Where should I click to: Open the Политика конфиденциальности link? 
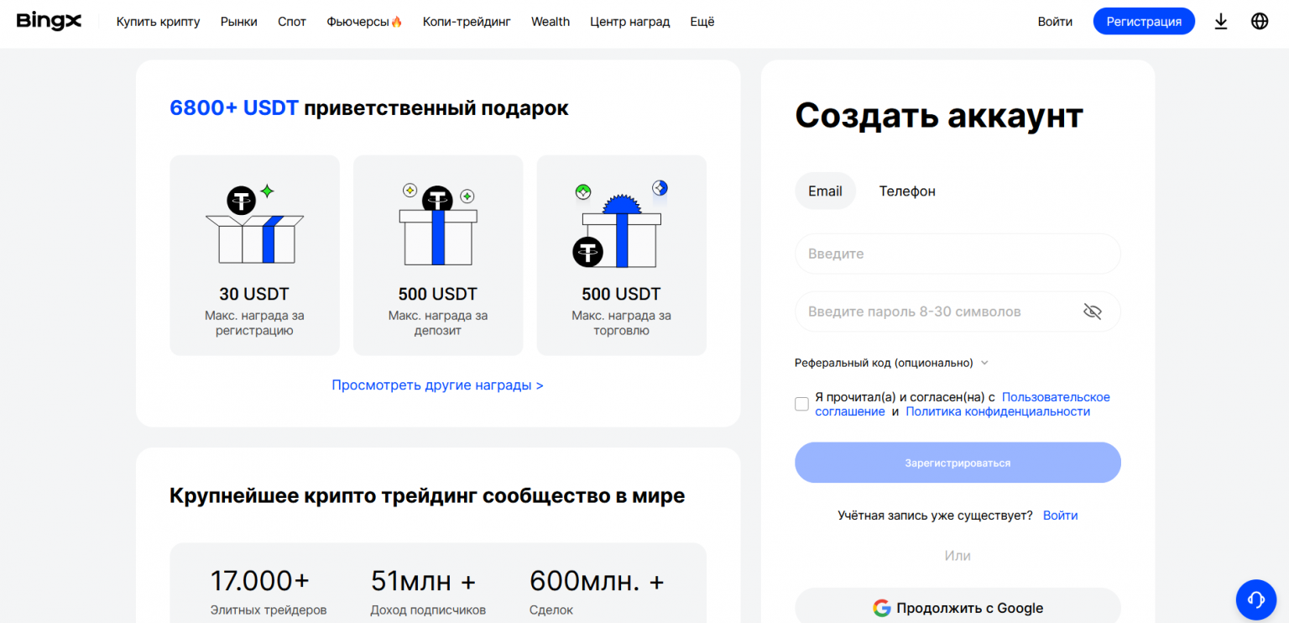(x=997, y=411)
